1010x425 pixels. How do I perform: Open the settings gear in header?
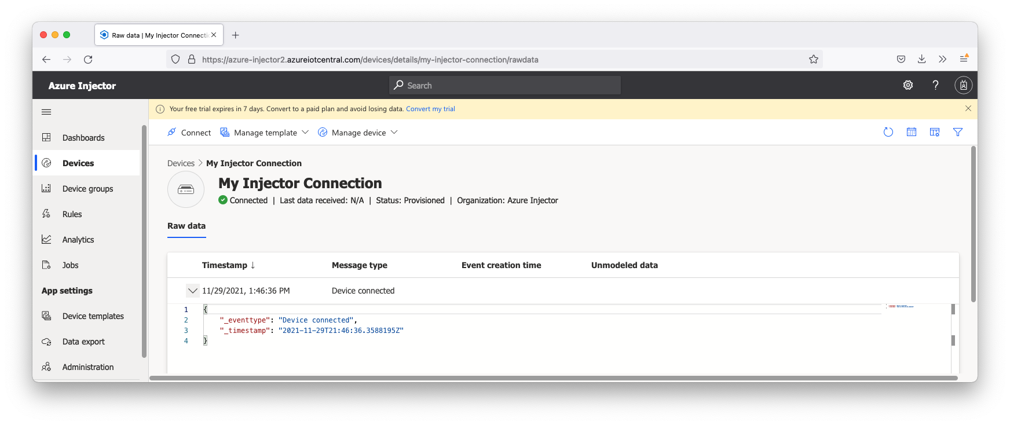click(x=907, y=85)
